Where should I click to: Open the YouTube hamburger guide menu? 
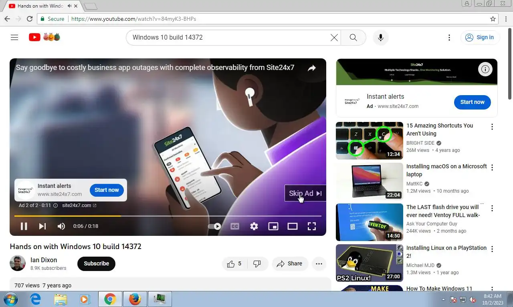pos(14,37)
